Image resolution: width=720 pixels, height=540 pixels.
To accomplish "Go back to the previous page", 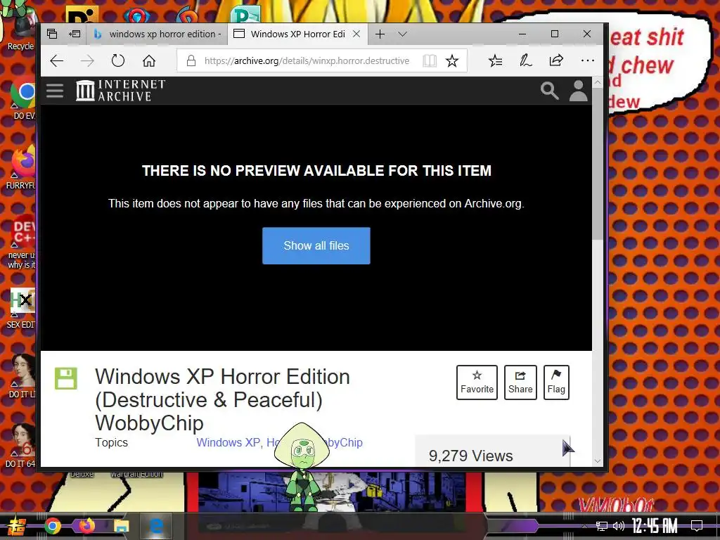I will [x=56, y=60].
